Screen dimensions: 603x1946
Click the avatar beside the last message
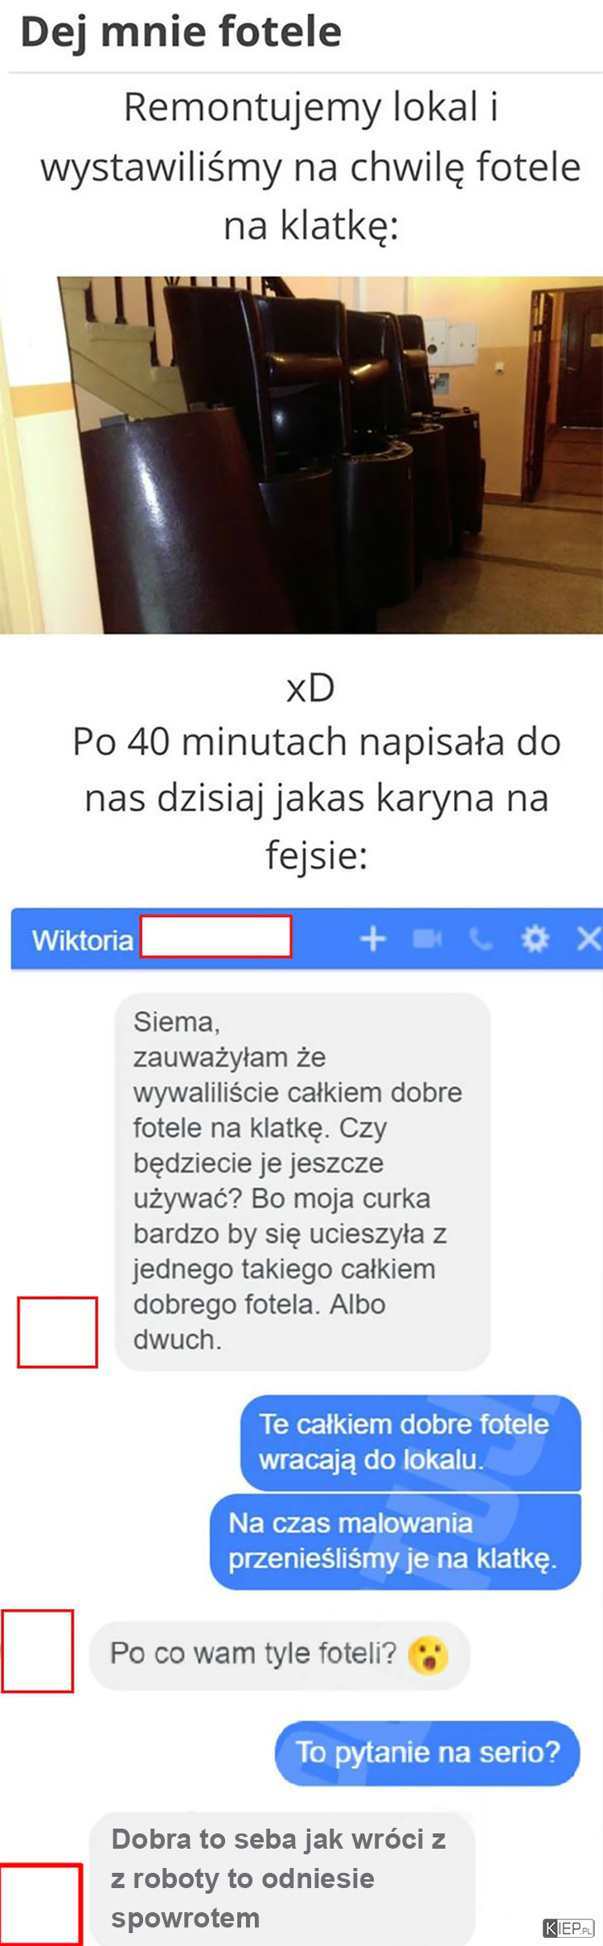click(40, 1904)
